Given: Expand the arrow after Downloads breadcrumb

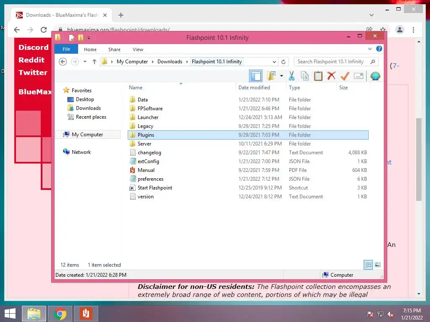Looking at the screenshot, I should (x=187, y=62).
